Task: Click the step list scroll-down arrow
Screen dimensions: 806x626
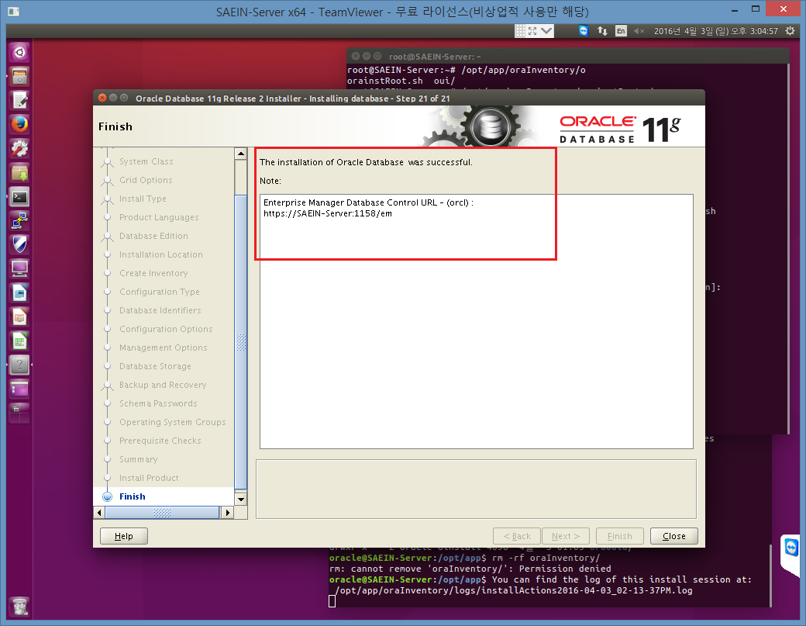Action: [240, 499]
